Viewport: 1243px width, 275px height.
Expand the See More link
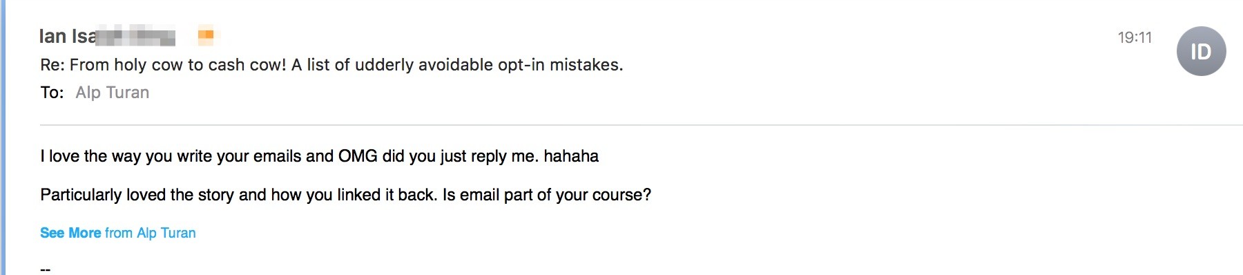[x=70, y=233]
